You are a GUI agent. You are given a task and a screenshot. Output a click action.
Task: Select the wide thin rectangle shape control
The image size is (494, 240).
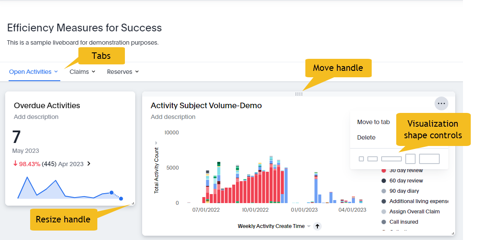(391, 159)
